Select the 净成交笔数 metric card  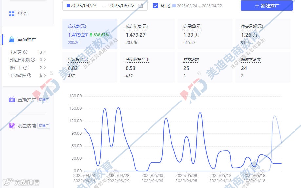tap(263, 67)
